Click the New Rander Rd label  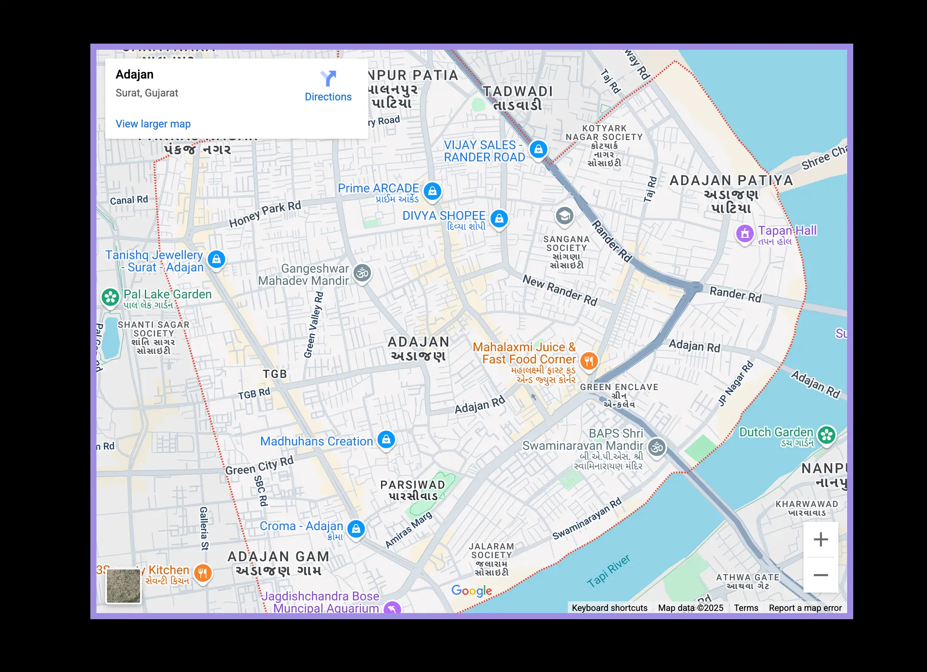point(560,290)
